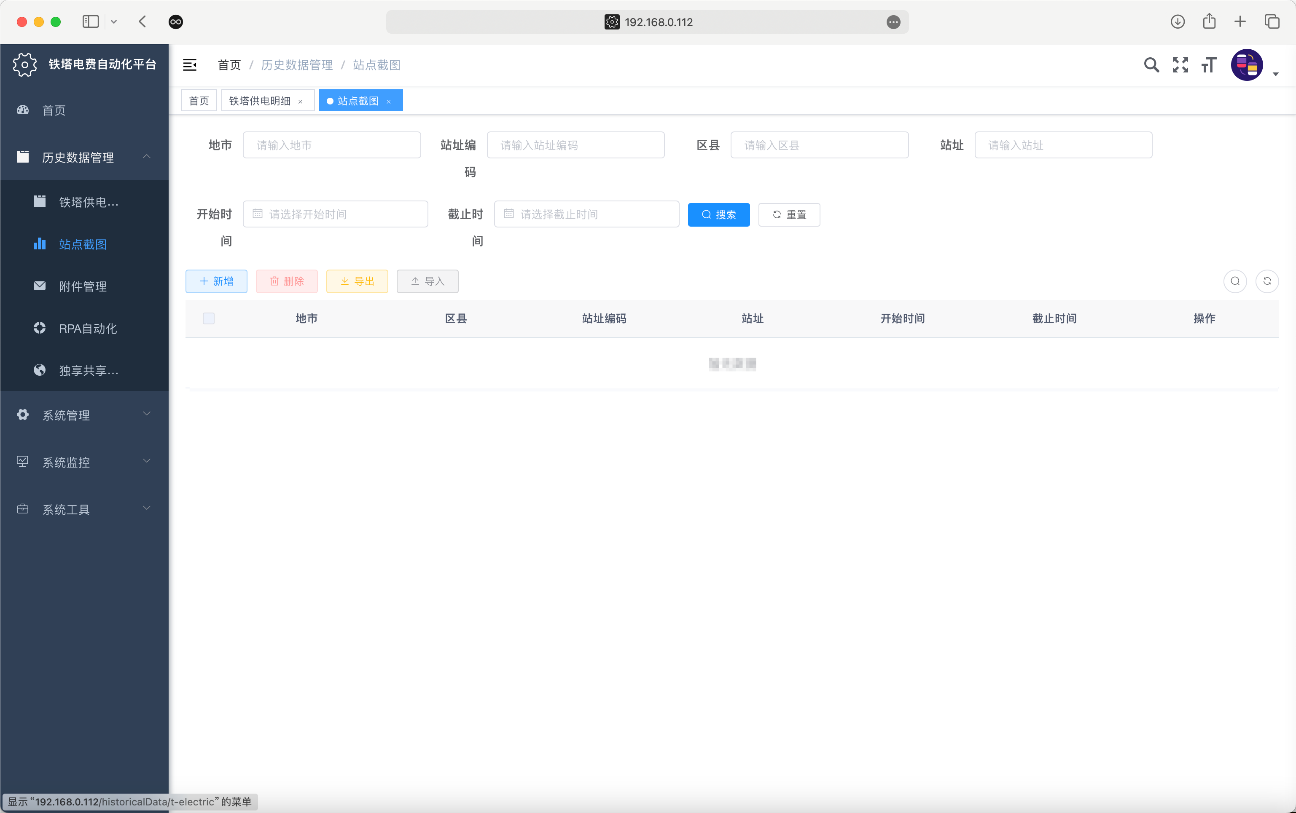Hide search bar with round search icon

point(1235,281)
